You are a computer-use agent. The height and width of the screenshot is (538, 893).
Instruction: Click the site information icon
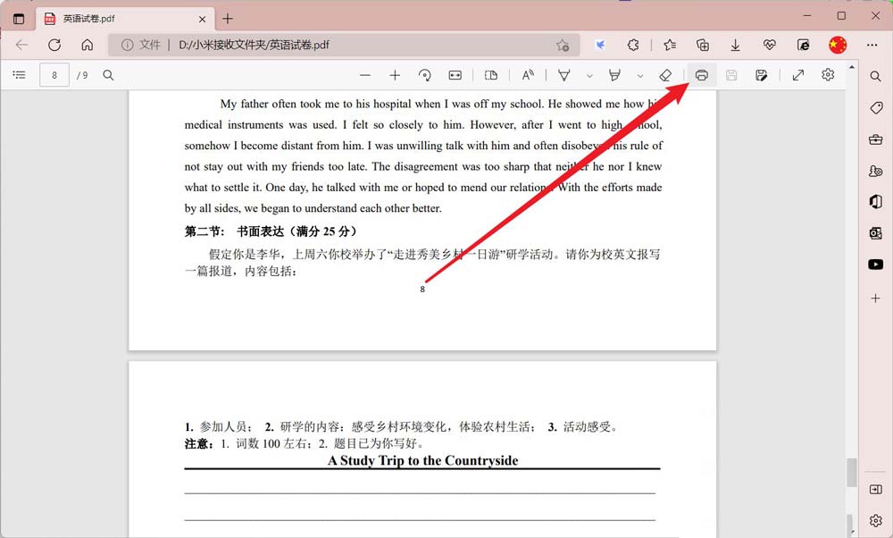(128, 45)
